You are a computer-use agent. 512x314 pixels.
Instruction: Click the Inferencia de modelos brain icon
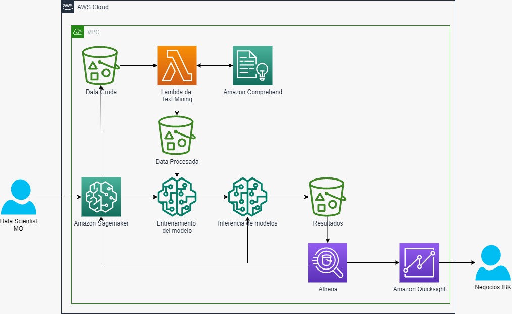pyautogui.click(x=247, y=197)
